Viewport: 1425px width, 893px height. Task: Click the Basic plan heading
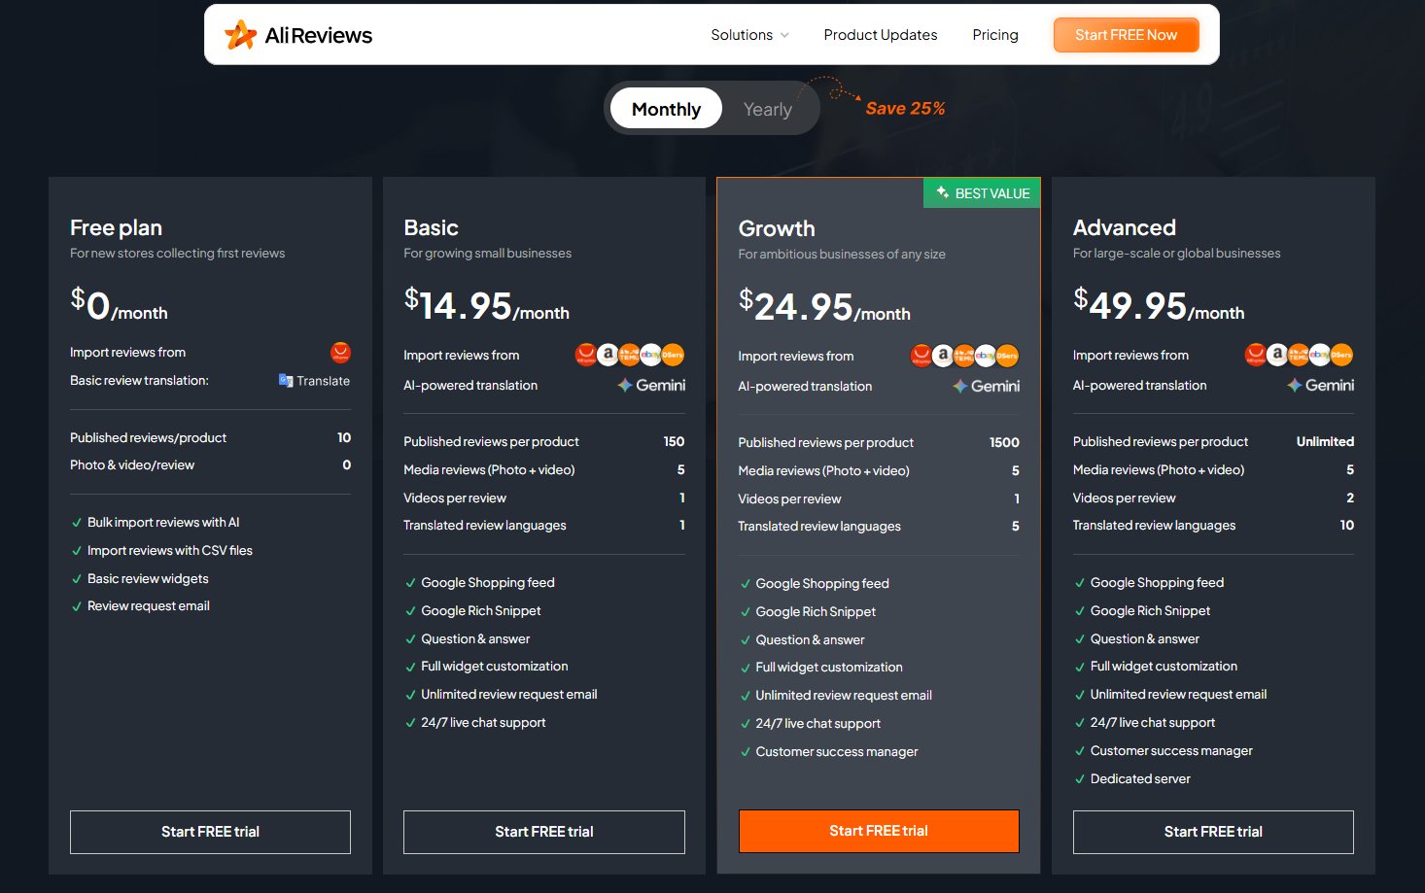pos(431,227)
